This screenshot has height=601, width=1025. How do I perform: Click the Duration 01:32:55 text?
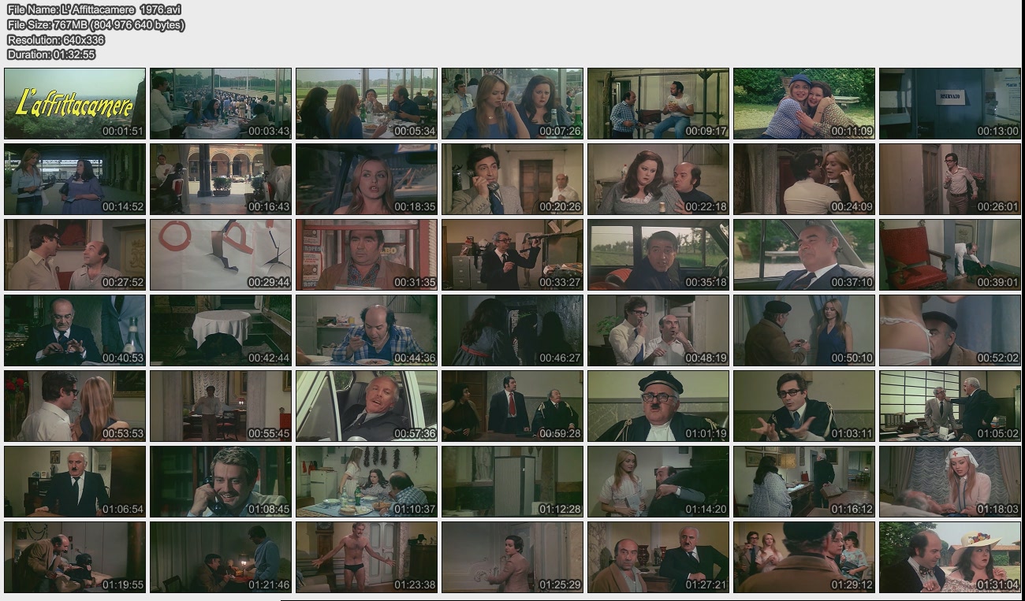(51, 54)
